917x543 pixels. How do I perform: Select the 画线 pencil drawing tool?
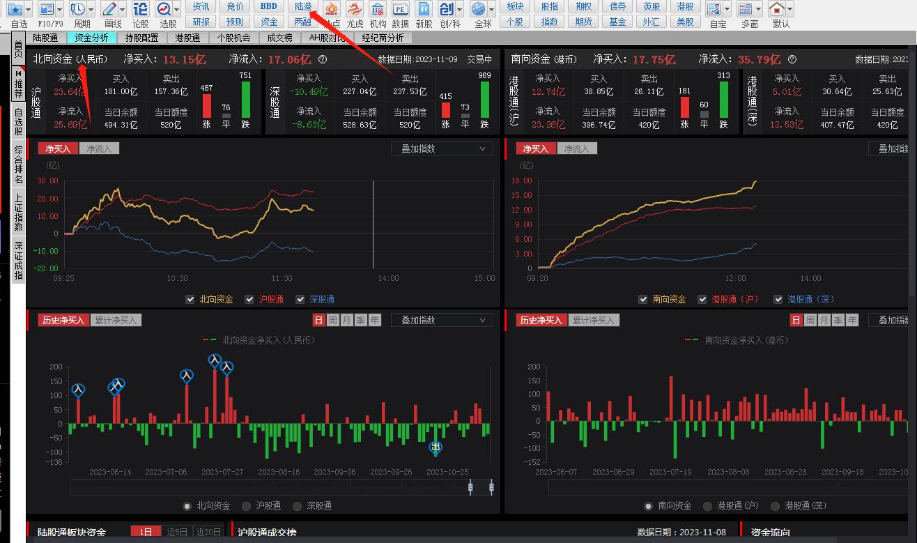(109, 9)
